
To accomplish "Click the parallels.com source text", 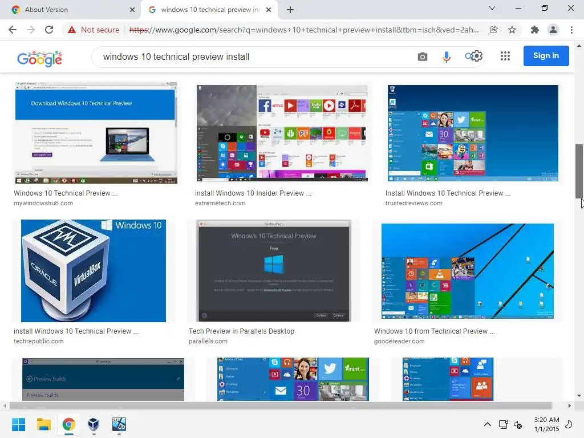I will pos(208,341).
